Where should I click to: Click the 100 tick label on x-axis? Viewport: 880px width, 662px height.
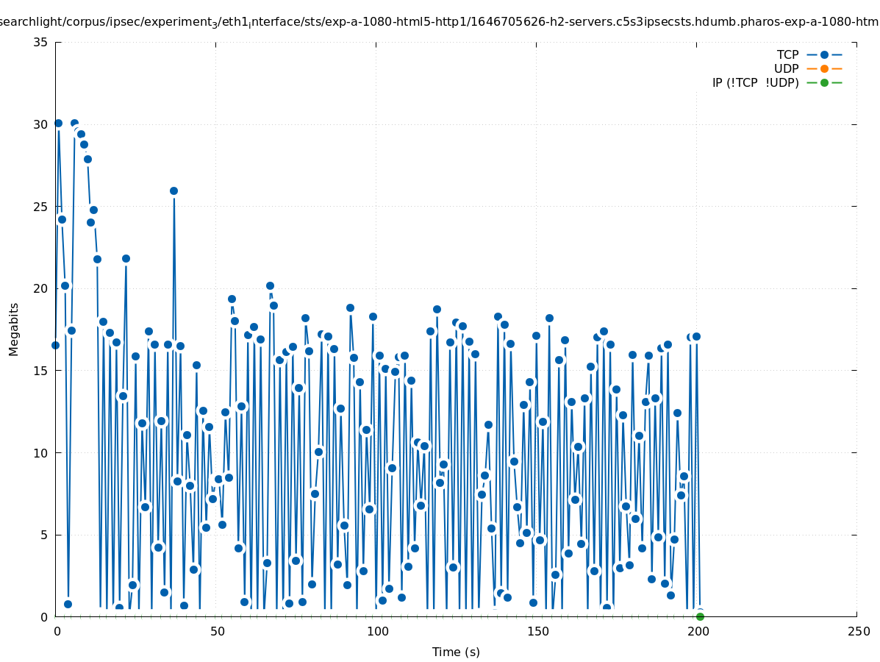pyautogui.click(x=377, y=632)
